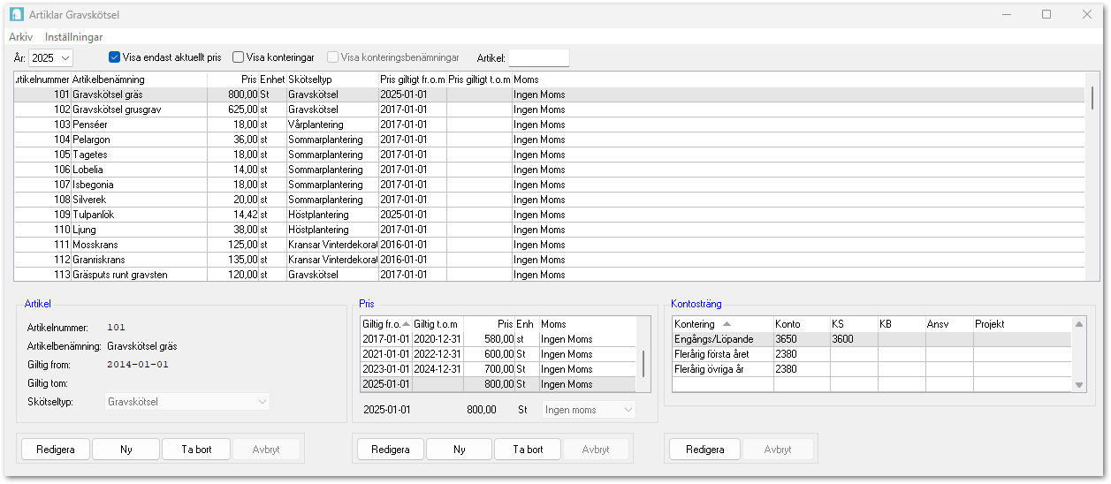Screen dimensions: 1111x484
Task: Open the disabled Skötseltyp Gravskötsel dropdown
Action: point(187,402)
